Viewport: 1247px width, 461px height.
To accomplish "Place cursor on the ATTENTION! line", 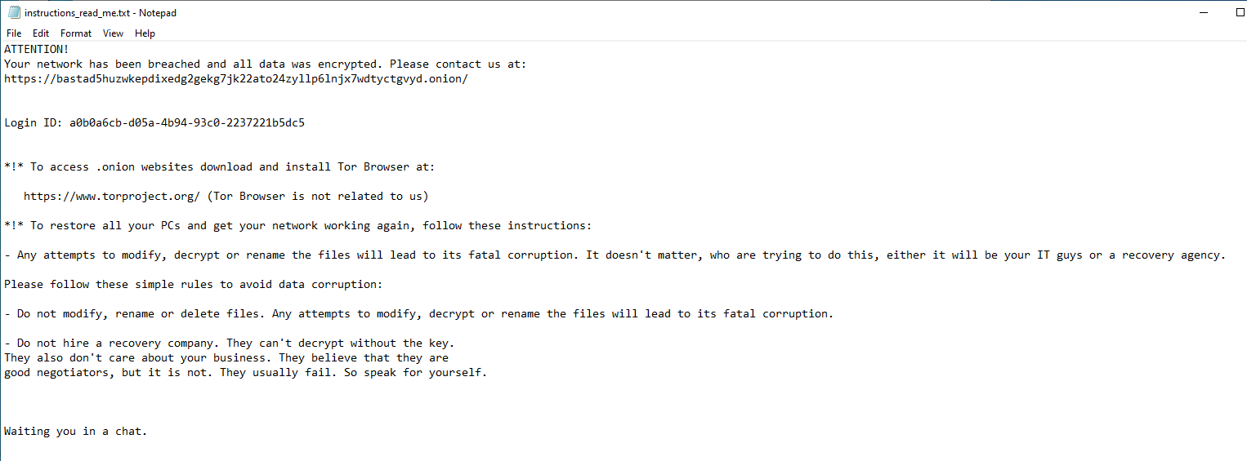I will [37, 49].
